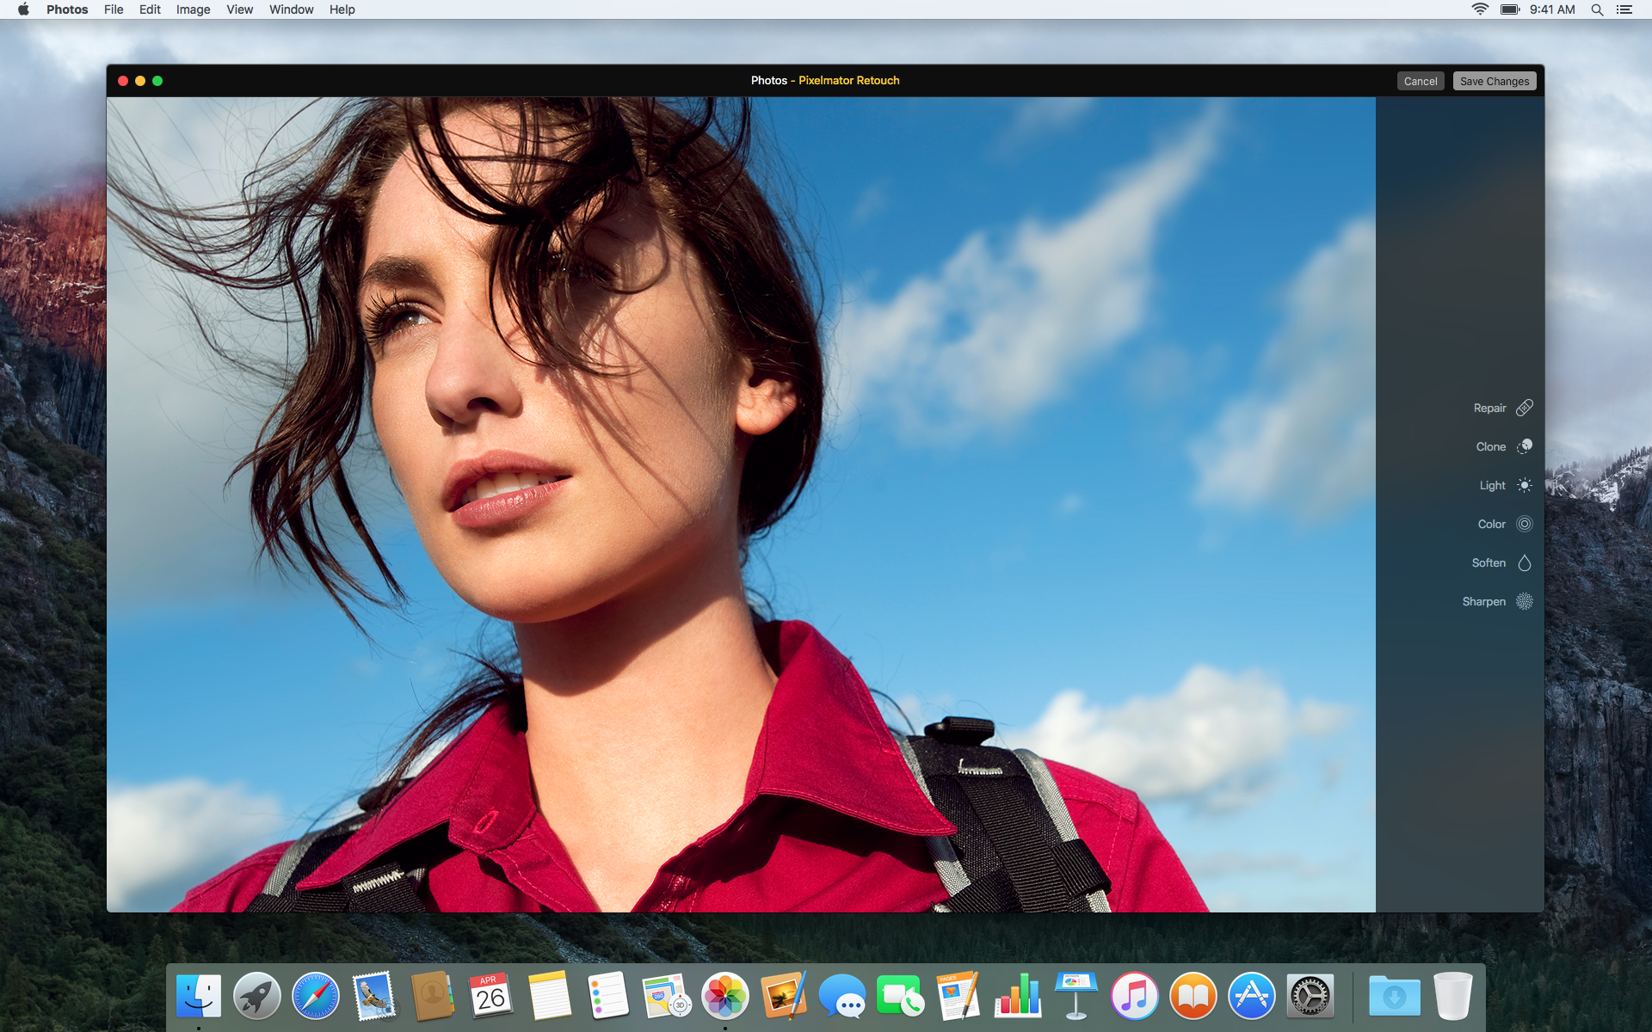Open Keynote from the Dock
Viewport: 1652px width, 1032px height.
(1076, 996)
